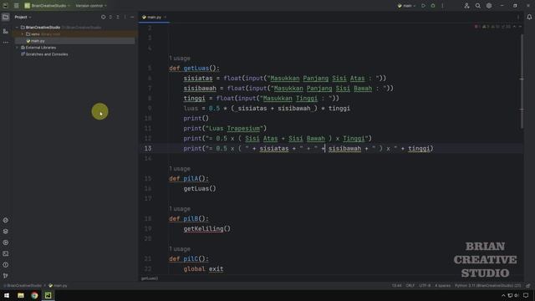Open the Version control dropdown

91,6
